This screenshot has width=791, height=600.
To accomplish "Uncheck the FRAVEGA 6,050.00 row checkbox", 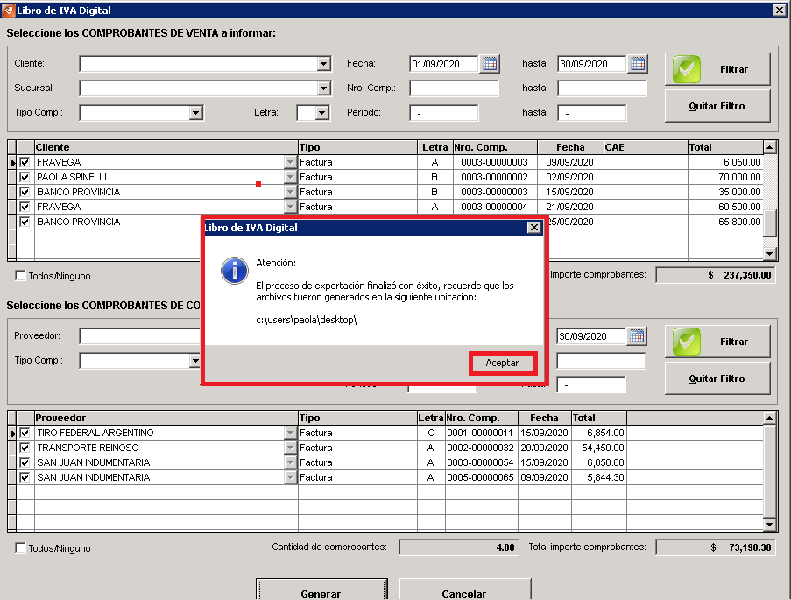I will click(x=25, y=162).
